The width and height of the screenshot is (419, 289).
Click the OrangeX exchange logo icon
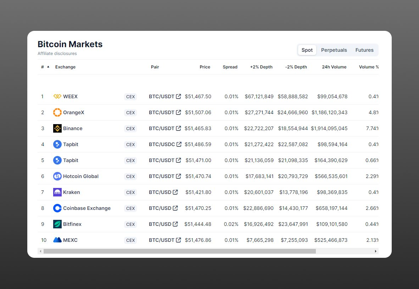coord(57,112)
